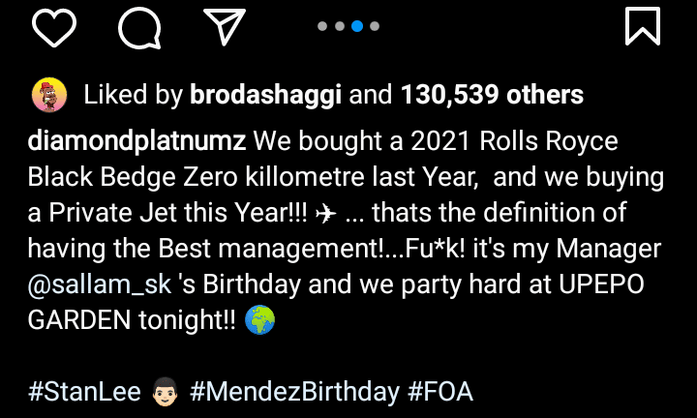Screen dimensions: 697x418
Task: Go to second carousel dot
Action: [340, 26]
